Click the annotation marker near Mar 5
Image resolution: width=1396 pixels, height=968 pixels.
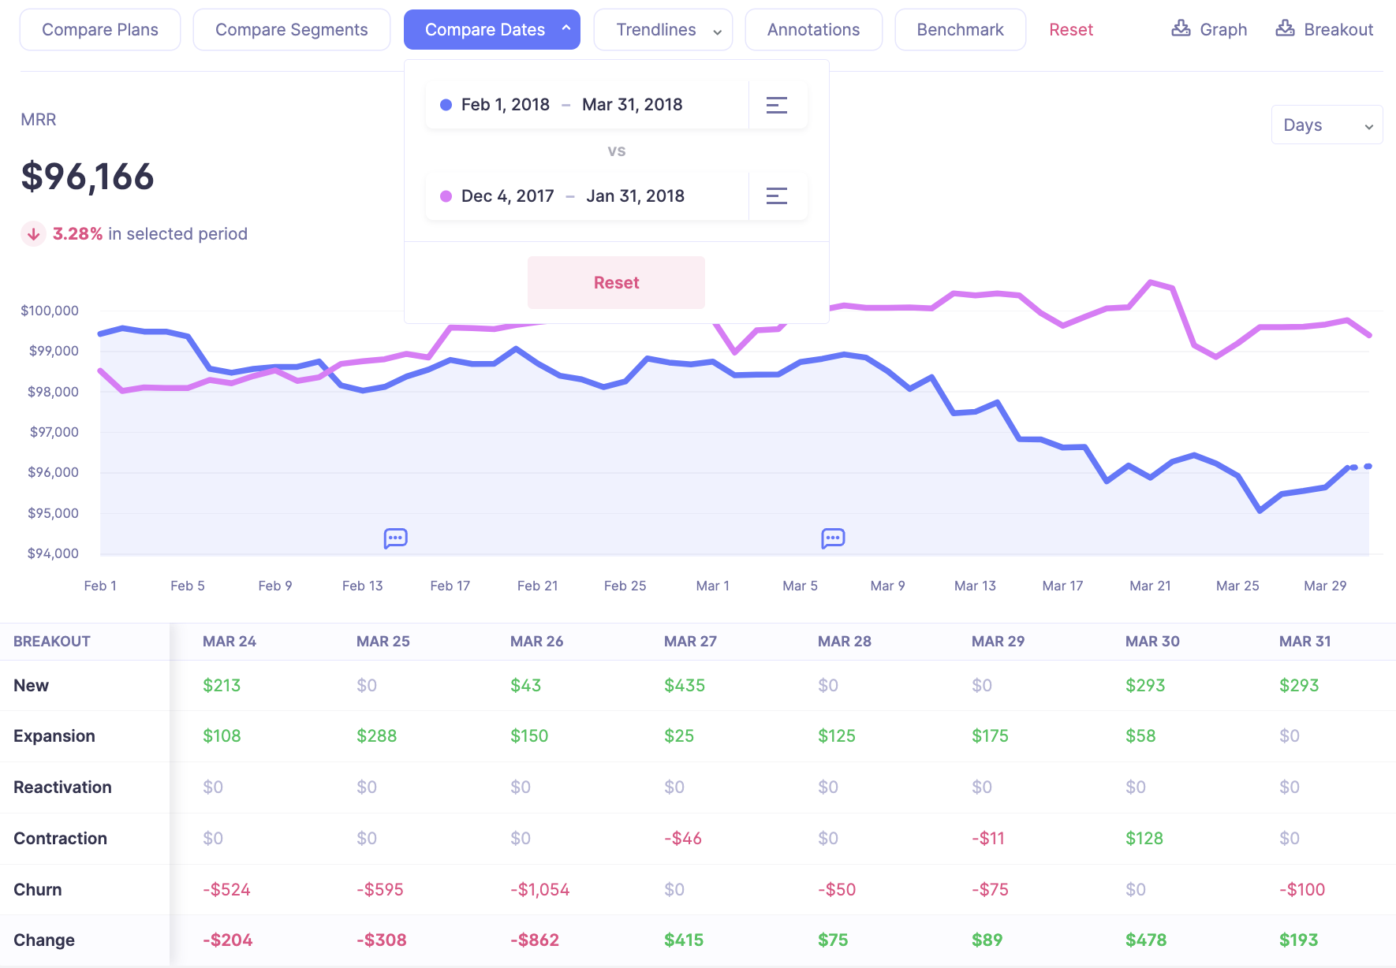coord(832,538)
